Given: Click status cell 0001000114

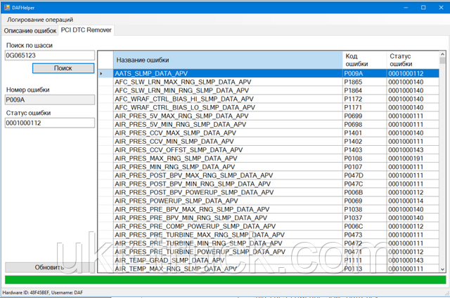Looking at the screenshot, I should (x=413, y=201).
